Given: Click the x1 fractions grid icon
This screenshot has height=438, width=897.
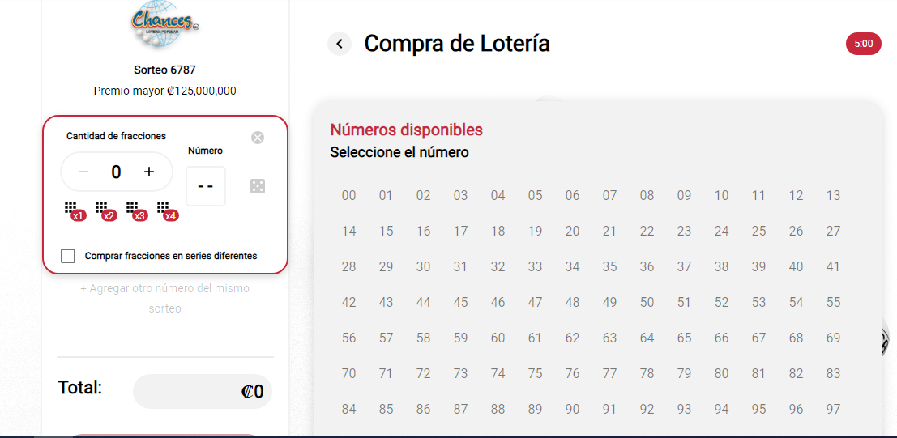Looking at the screenshot, I should (74, 210).
